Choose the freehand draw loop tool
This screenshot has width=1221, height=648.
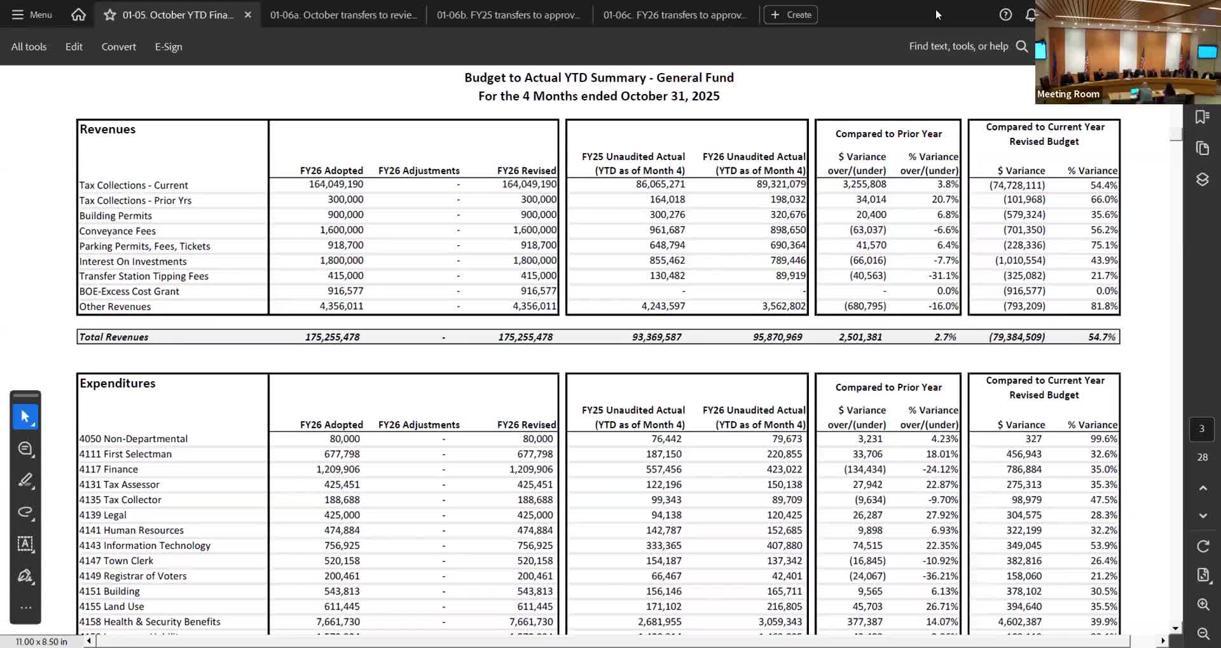[25, 512]
